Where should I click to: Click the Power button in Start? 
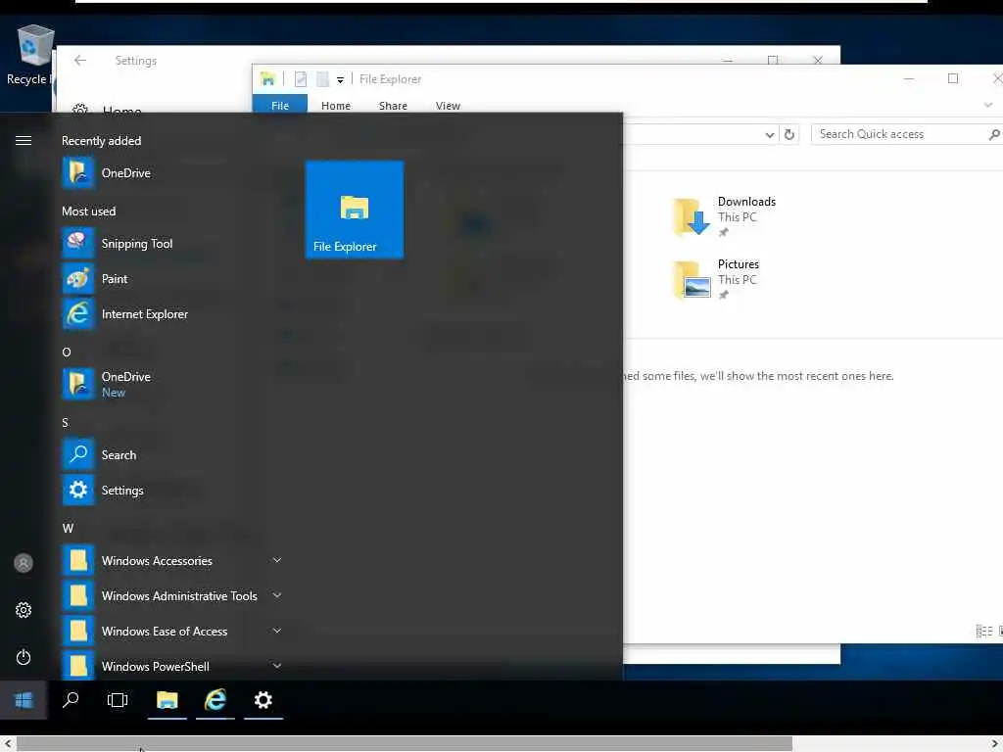click(x=24, y=657)
